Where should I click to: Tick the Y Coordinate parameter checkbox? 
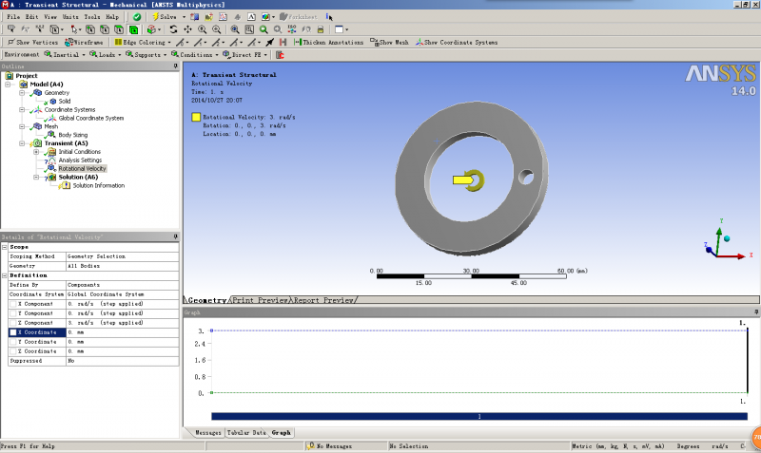[x=13, y=342]
